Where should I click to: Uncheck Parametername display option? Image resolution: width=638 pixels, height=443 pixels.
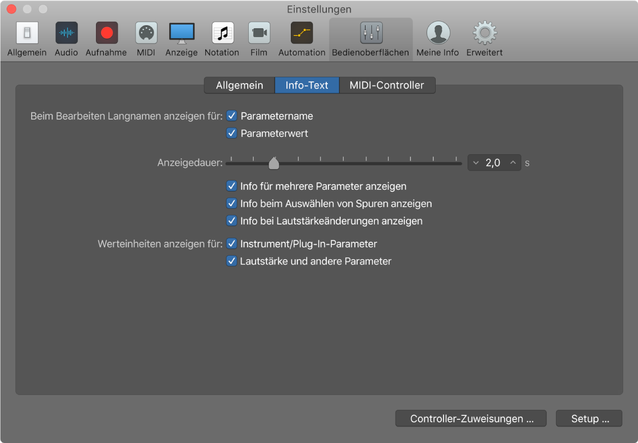[x=231, y=116]
